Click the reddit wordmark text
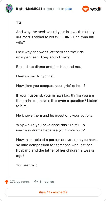The width and height of the screenshot is (106, 201). [x=96, y=9]
